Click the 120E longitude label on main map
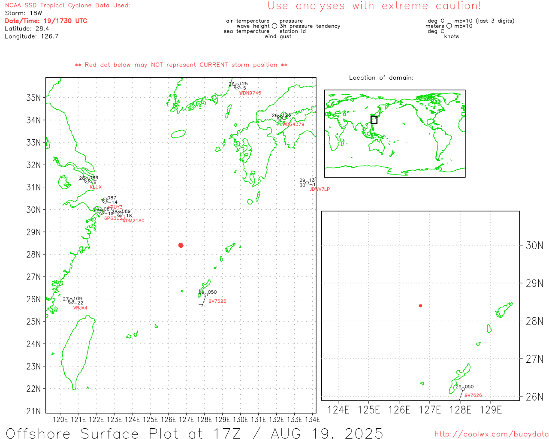549x439 pixels. pos(60,419)
